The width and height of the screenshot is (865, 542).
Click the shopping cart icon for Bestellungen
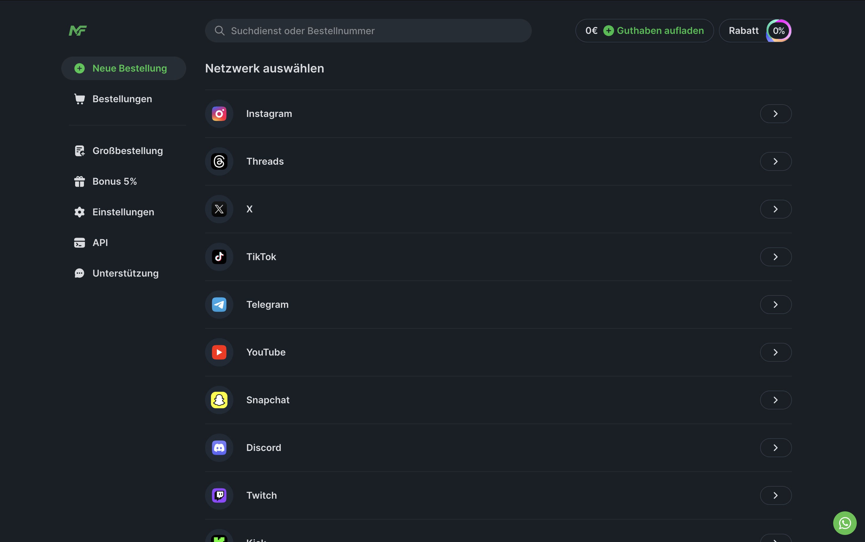tap(80, 99)
